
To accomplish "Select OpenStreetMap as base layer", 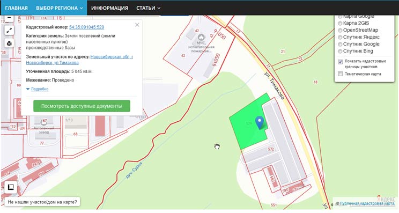I will tap(340, 30).
